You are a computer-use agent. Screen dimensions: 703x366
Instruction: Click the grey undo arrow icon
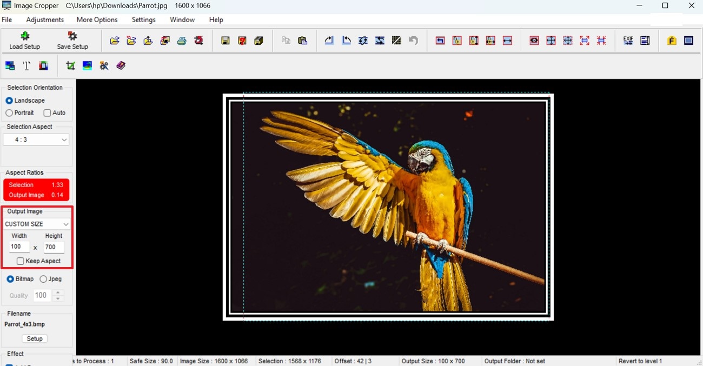click(x=413, y=41)
